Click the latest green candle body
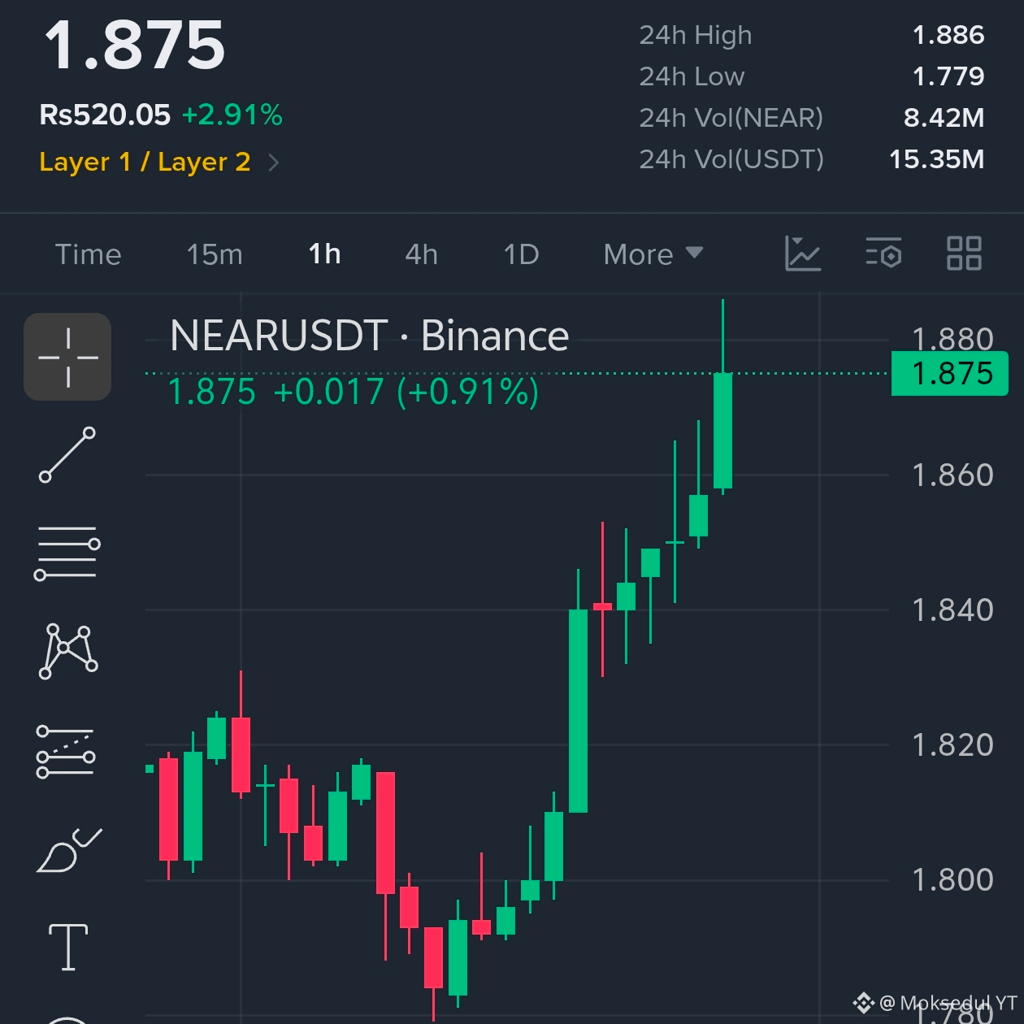The width and height of the screenshot is (1024, 1024). tap(722, 431)
